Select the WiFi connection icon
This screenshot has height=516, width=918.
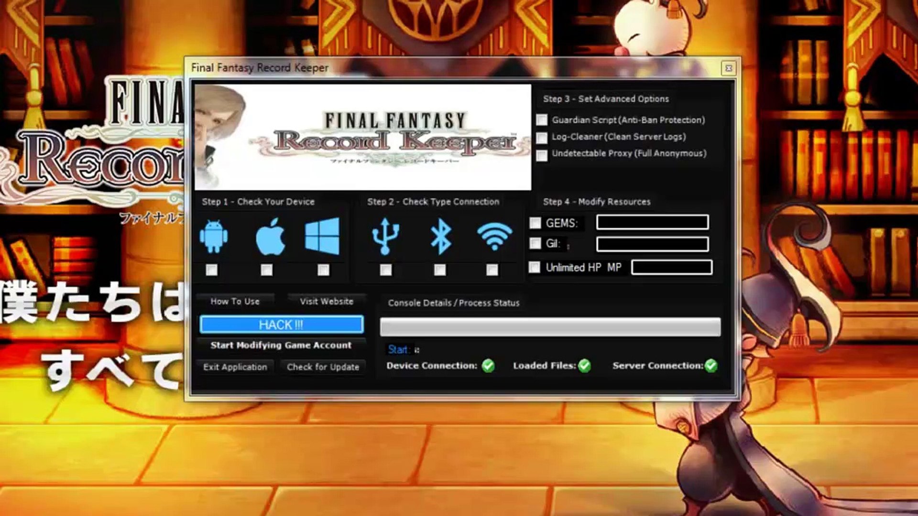[494, 236]
